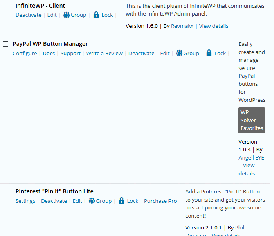Lock the Pinterest Pin It Button Lite plugin
The width and height of the screenshot is (274, 236).
[133, 201]
